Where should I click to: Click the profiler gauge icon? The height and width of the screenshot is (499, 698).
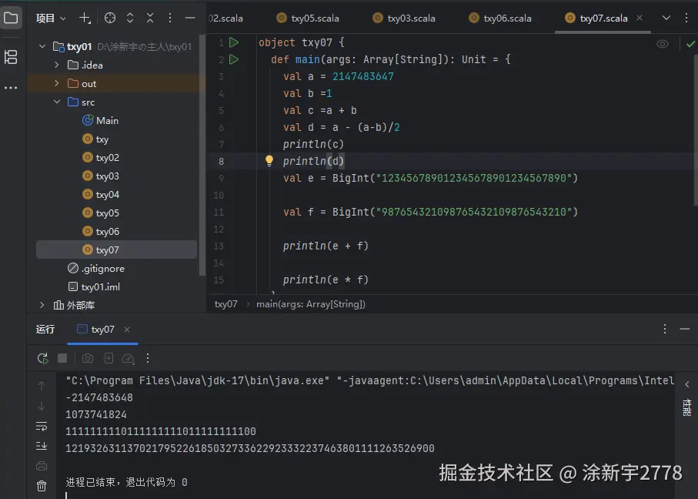129,359
